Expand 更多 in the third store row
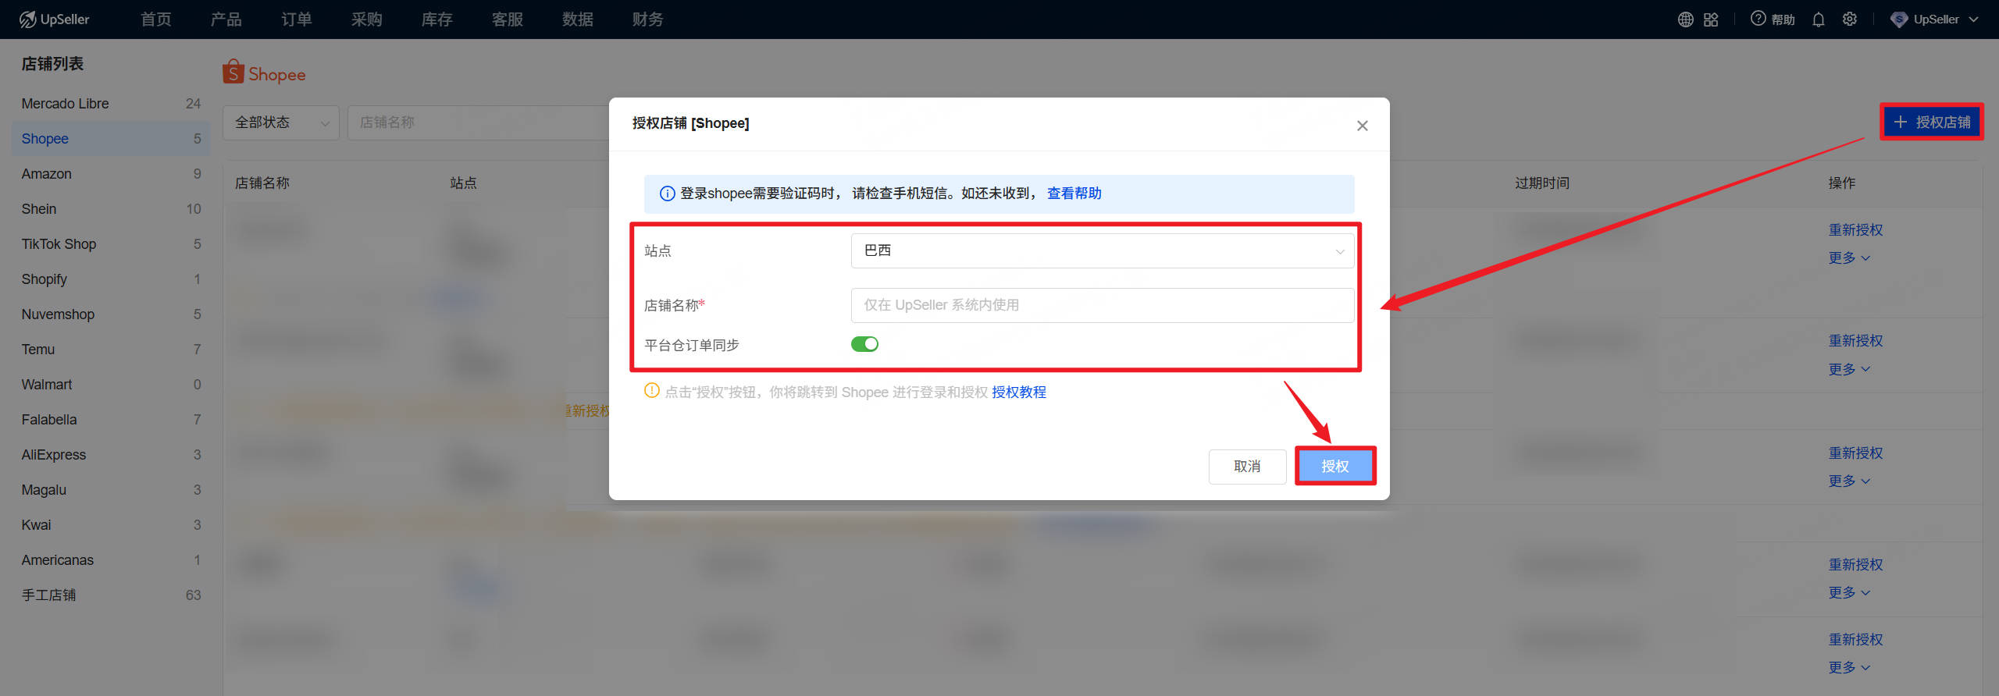Image resolution: width=1999 pixels, height=696 pixels. point(1849,481)
